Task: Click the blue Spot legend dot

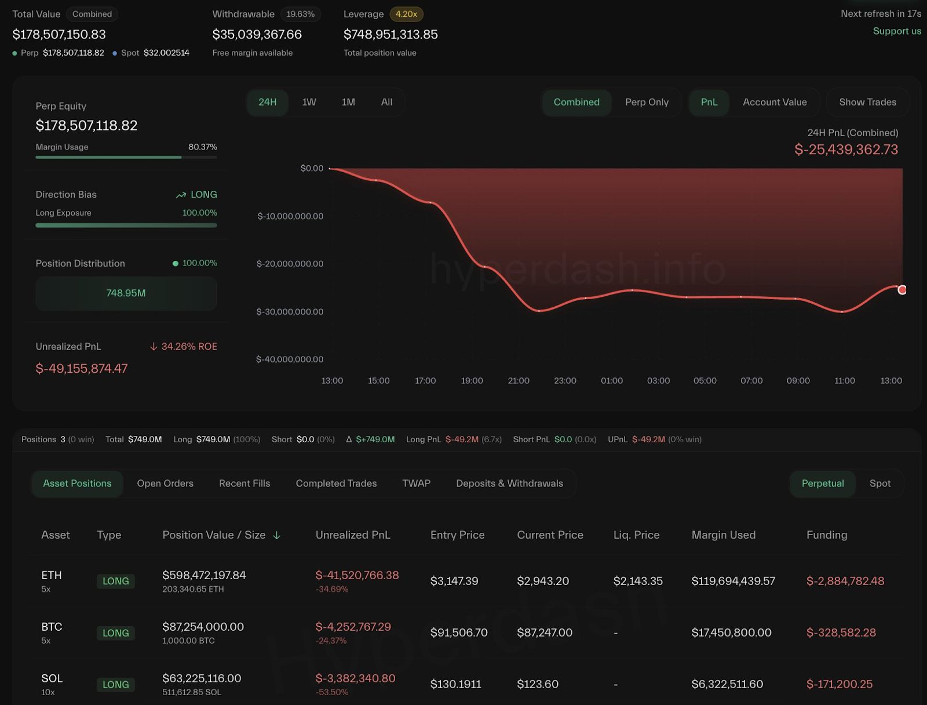Action: pos(116,53)
